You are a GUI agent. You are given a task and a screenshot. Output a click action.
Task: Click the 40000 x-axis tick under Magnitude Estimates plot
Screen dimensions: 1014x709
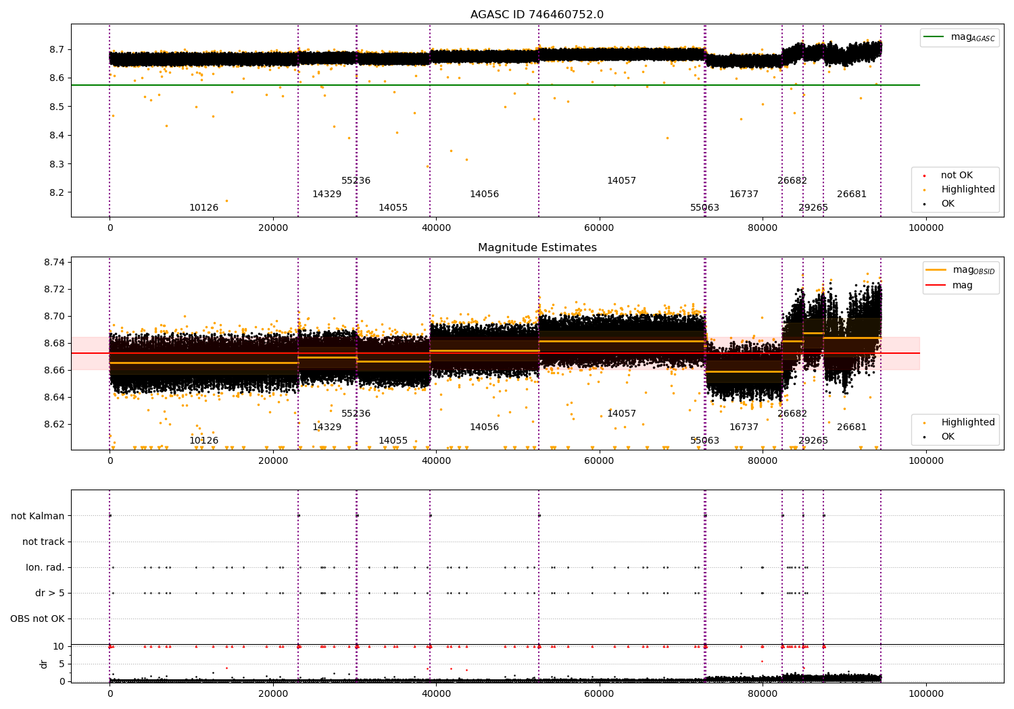pyautogui.click(x=436, y=461)
